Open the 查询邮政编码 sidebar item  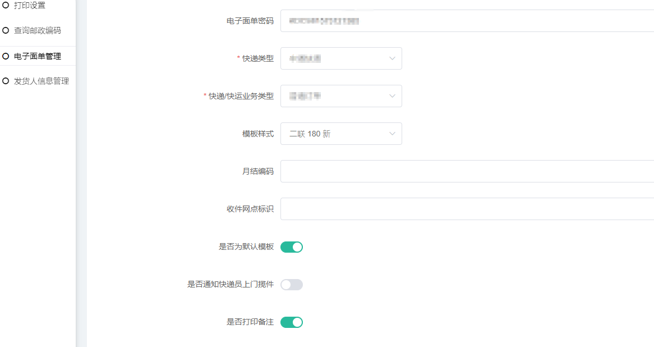pos(38,30)
